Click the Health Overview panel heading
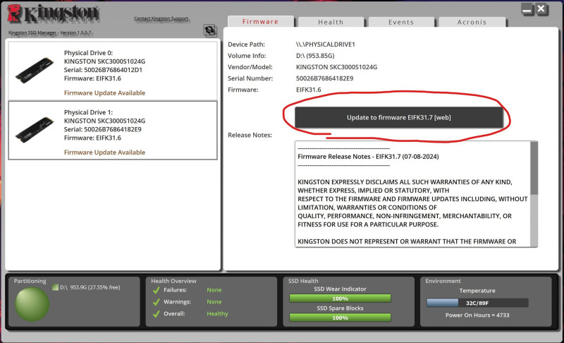This screenshot has width=564, height=343. (x=173, y=281)
